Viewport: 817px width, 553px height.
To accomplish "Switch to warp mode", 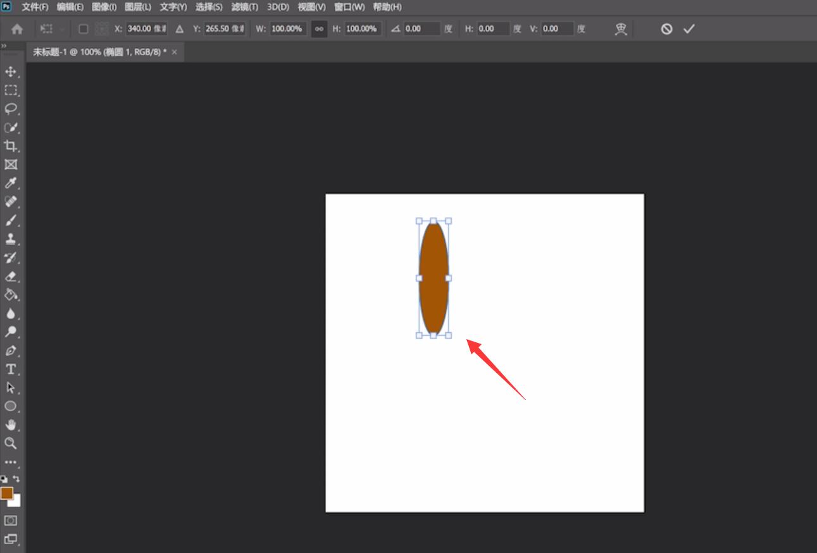I will click(x=621, y=29).
